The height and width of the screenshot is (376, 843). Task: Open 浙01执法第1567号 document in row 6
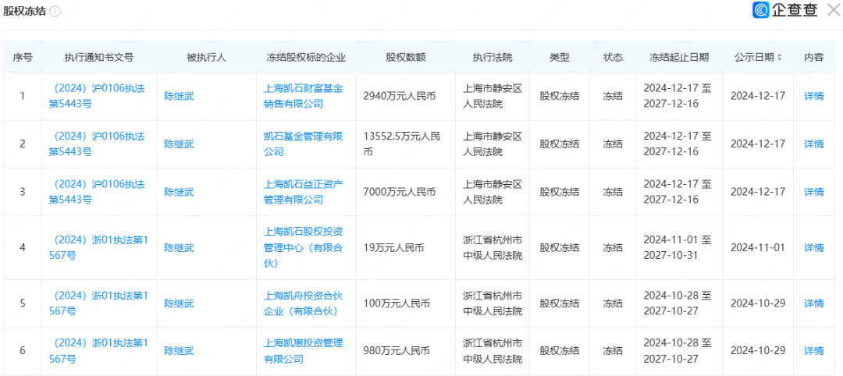point(98,351)
